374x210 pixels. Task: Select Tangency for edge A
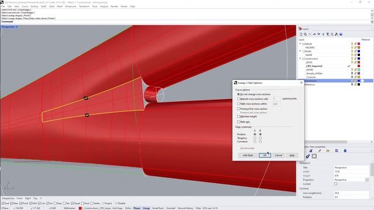click(255, 138)
